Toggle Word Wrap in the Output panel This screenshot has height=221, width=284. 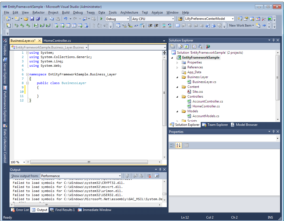point(157,176)
